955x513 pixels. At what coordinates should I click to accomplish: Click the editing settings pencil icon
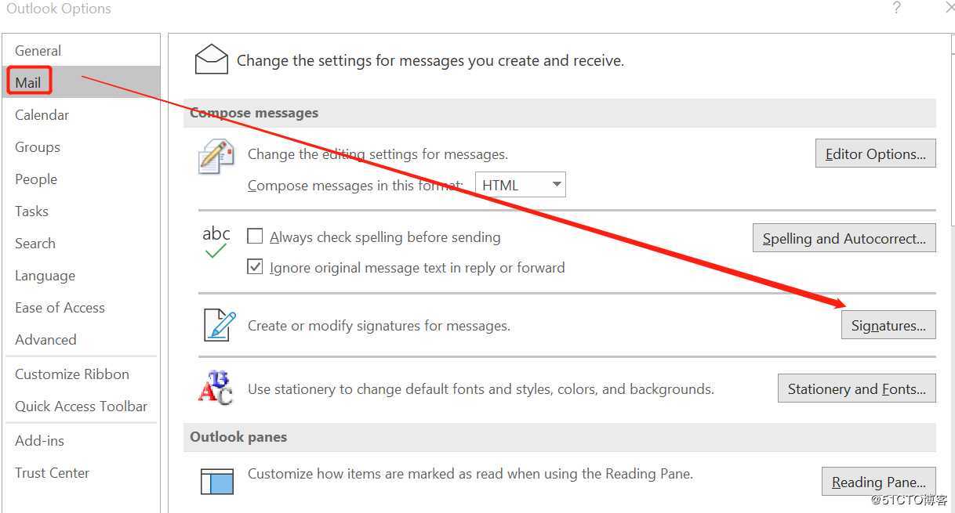[x=216, y=157]
